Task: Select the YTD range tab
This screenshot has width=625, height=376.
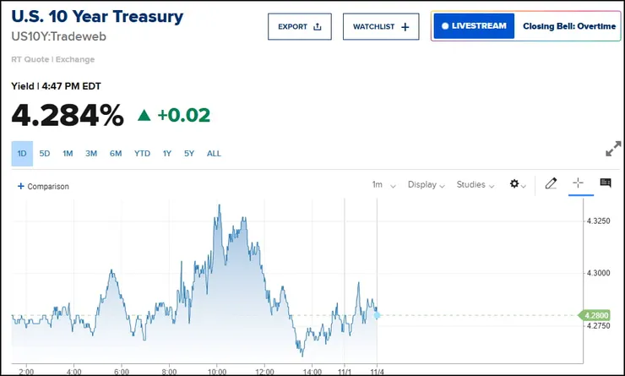Action: [x=142, y=154]
